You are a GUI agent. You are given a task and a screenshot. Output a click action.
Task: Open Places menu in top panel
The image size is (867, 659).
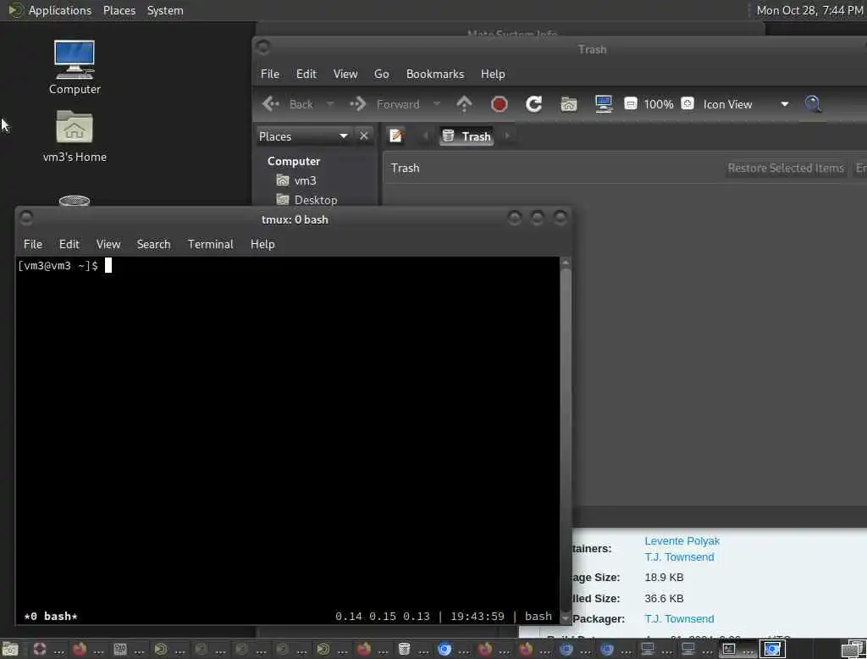pyautogui.click(x=119, y=10)
